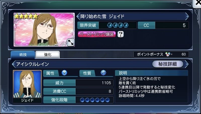This screenshot has width=201, height=114.
Task: Select the 術技 tab
Action: tap(23, 55)
